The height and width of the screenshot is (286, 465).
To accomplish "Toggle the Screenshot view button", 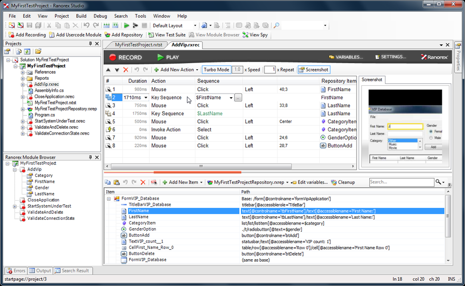I will pos(314,70).
